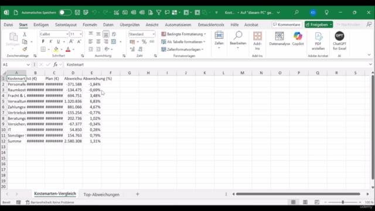Toggle underline U button
The width and height of the screenshot is (375, 211).
coord(58,42)
